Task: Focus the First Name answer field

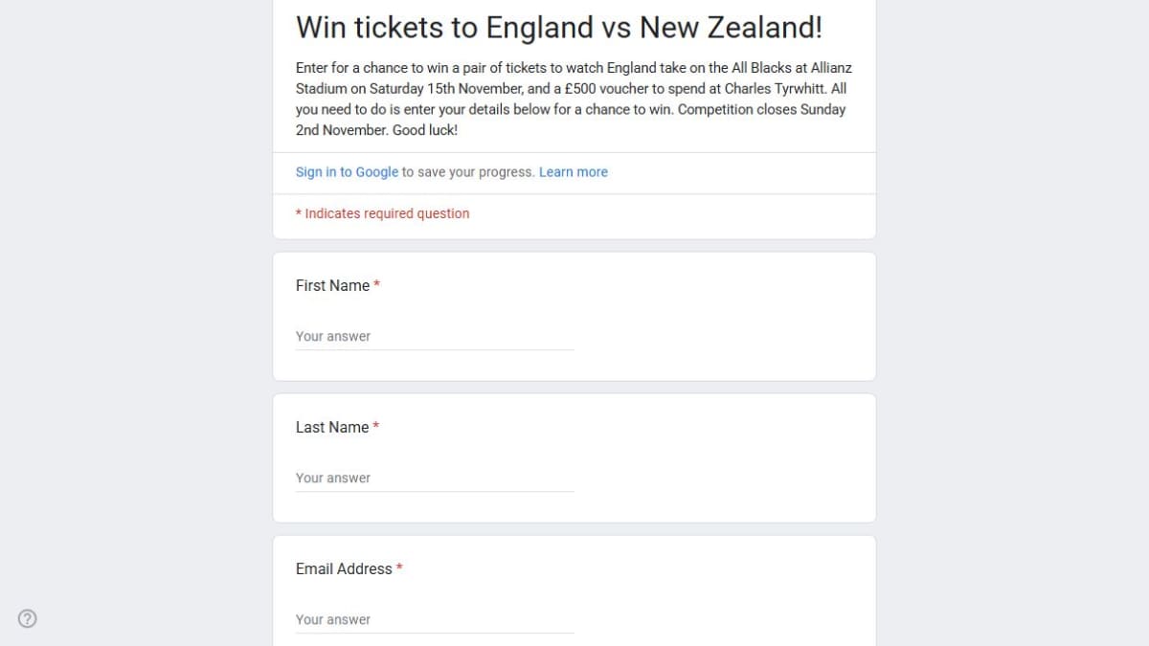Action: [x=435, y=337]
